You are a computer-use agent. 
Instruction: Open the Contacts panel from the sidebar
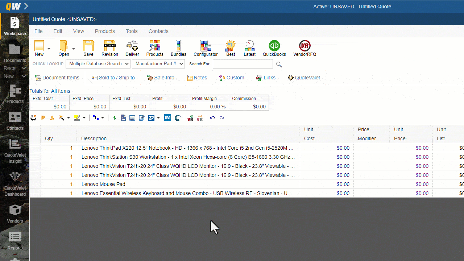point(14,120)
